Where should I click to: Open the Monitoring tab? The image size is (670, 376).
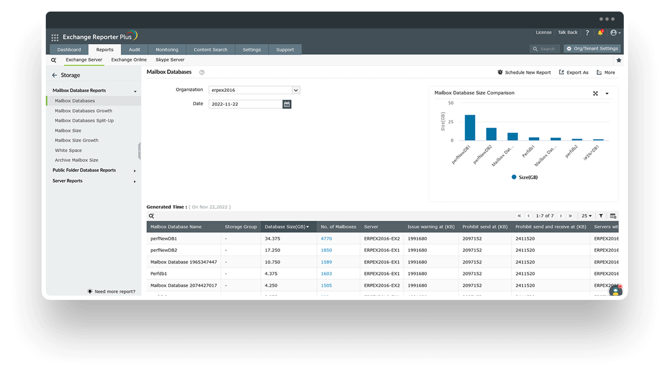click(167, 50)
